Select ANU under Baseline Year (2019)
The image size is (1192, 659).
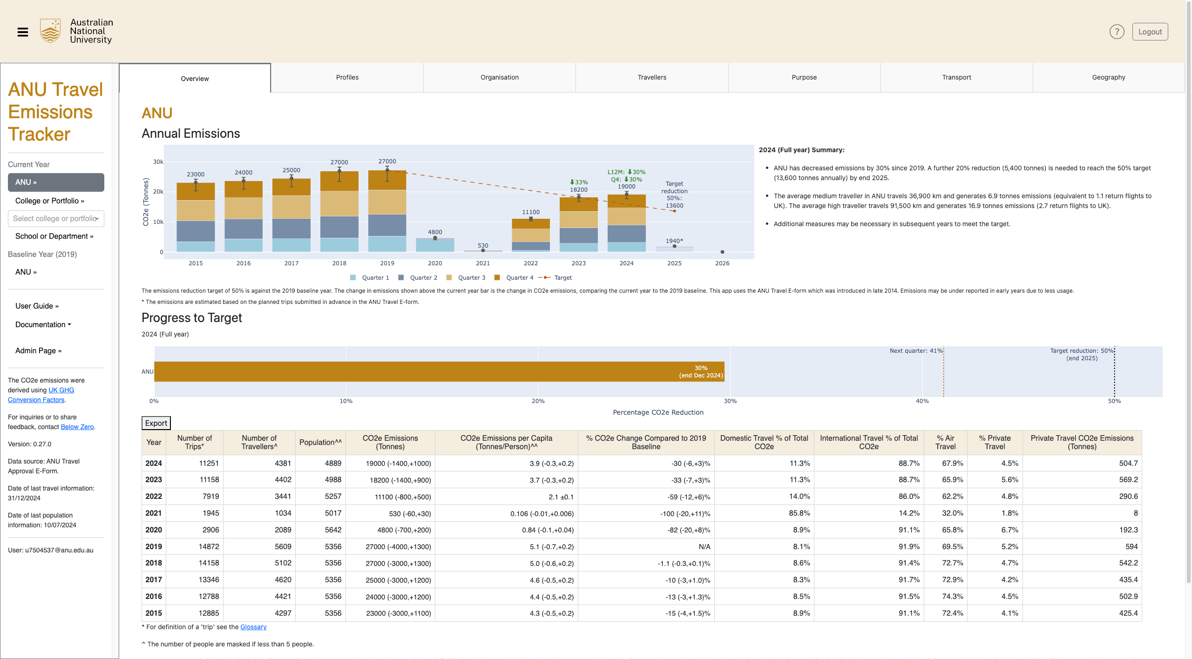[x=26, y=272]
